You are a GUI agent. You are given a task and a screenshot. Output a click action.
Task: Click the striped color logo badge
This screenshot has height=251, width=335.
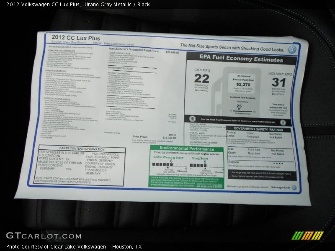[307, 236]
